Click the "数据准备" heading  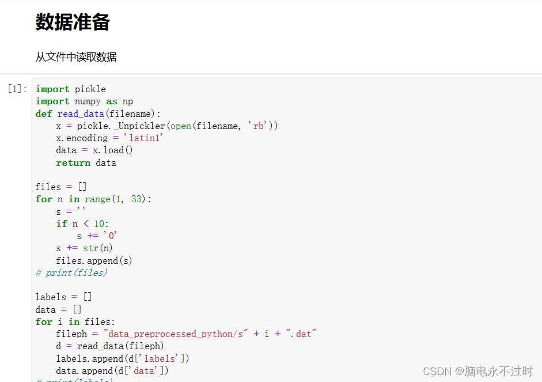click(x=73, y=22)
